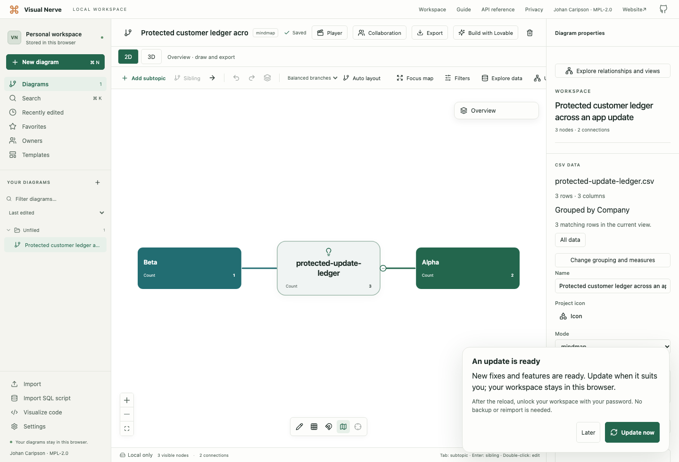Open Diagrams in the sidebar
679x462 pixels.
pyautogui.click(x=56, y=84)
